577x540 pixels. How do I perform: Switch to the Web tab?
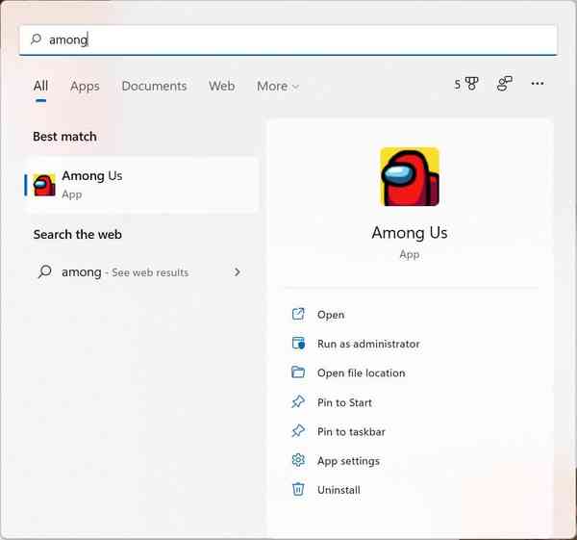[x=221, y=86]
